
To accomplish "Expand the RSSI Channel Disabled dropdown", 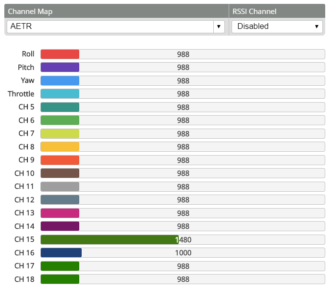I will (x=277, y=26).
